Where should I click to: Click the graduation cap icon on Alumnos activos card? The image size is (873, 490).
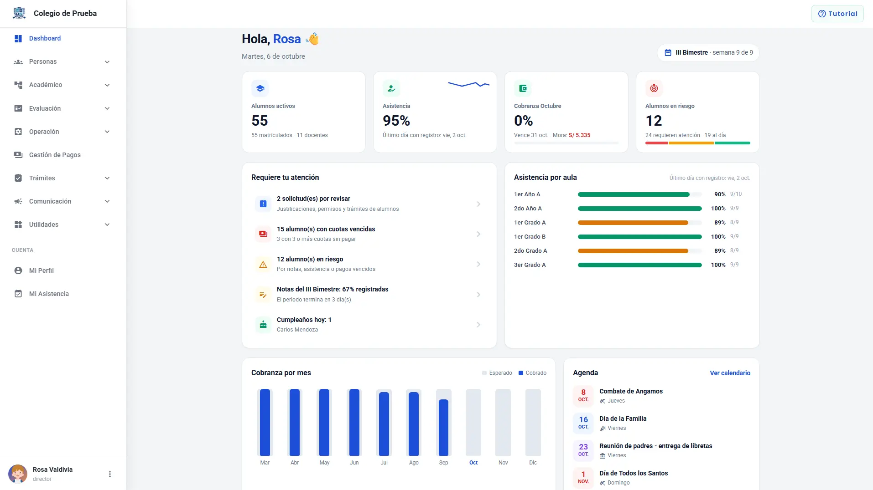[260, 88]
